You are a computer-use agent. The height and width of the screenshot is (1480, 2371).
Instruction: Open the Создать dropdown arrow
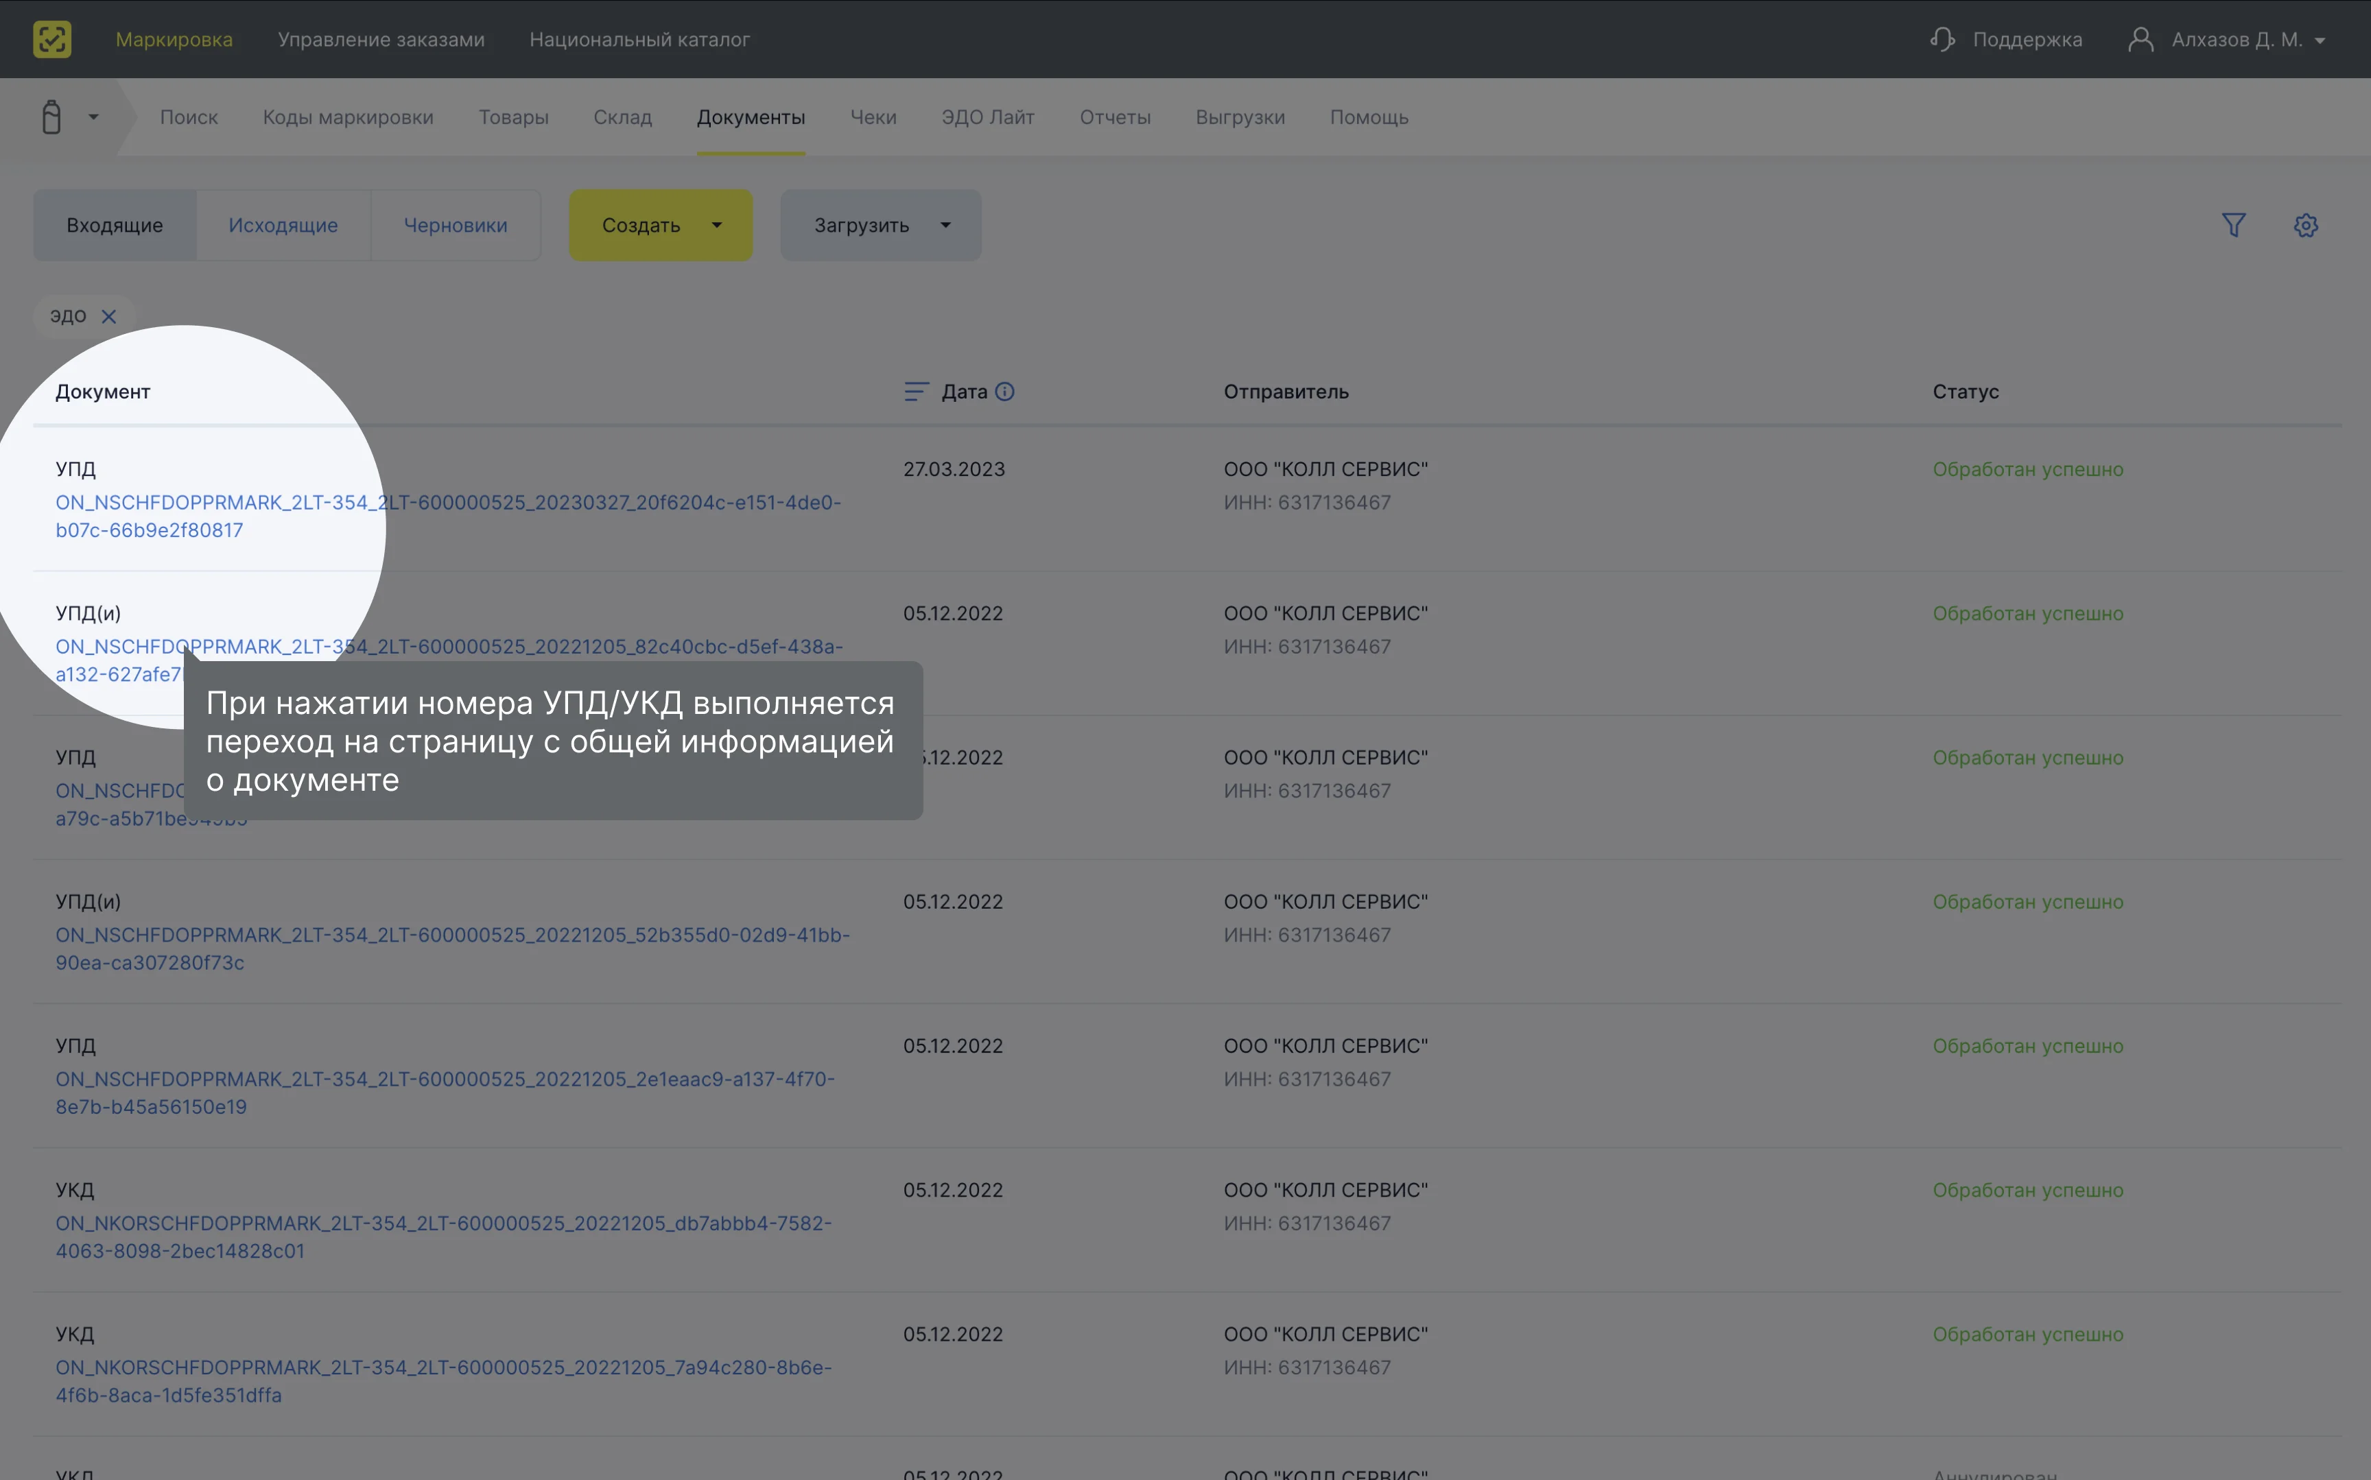[x=717, y=225]
